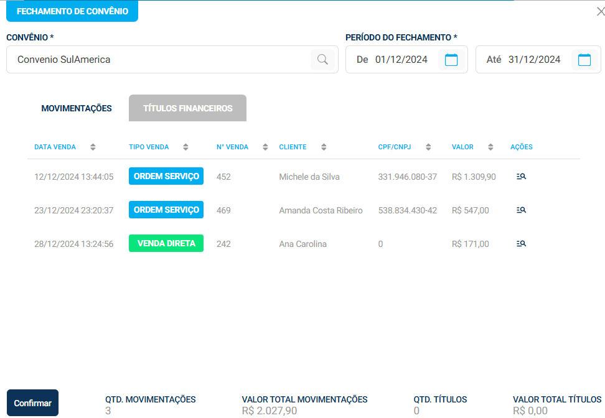Click the search magnifier in Convênio field
Image resolution: width=605 pixels, height=418 pixels.
(322, 60)
